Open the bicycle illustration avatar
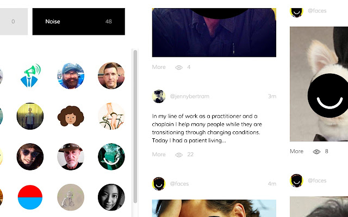 click(111, 116)
